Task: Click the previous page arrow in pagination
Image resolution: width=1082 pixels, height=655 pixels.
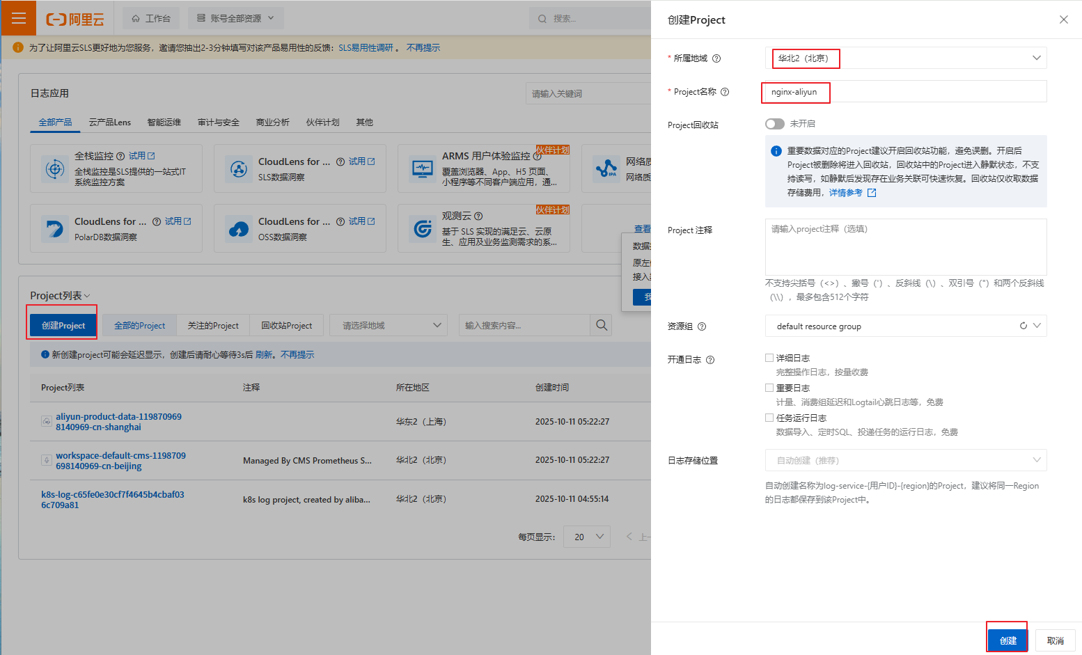Action: click(629, 537)
